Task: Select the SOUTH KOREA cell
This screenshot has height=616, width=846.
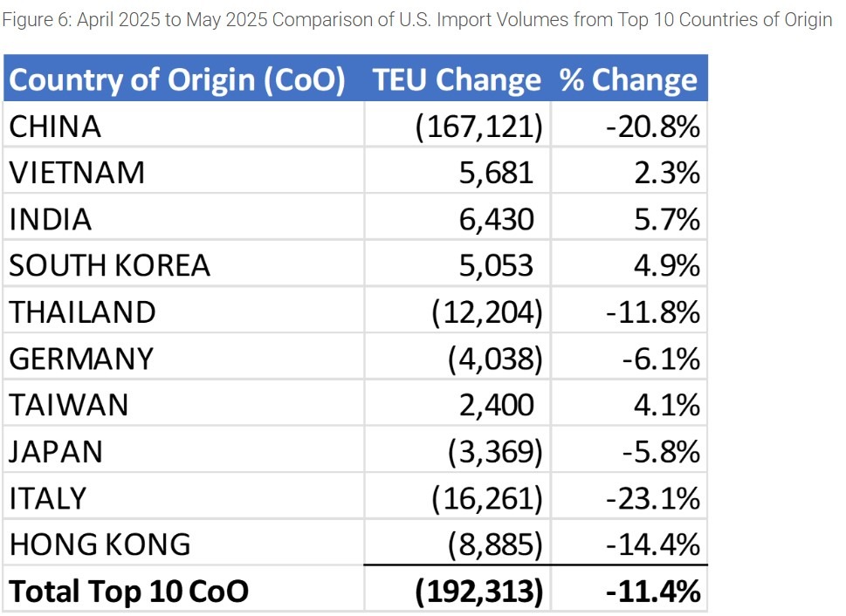Action: [110, 265]
